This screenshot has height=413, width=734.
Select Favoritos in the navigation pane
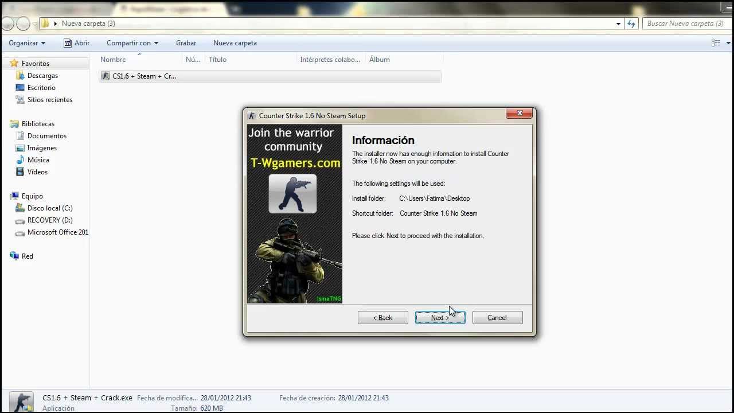(x=36, y=64)
